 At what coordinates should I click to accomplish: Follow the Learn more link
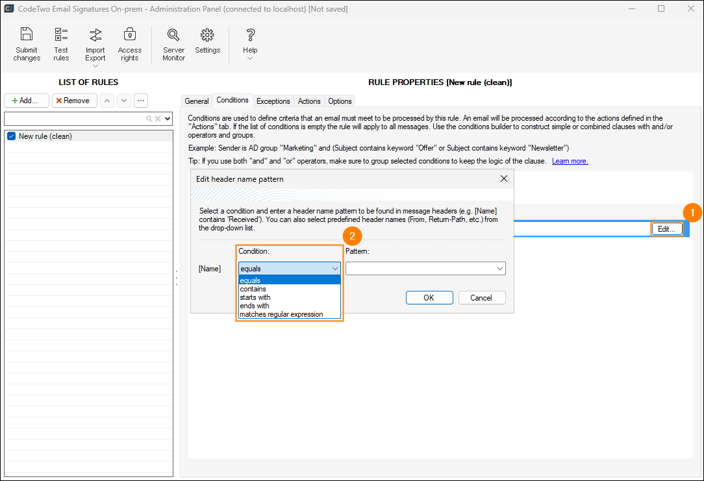coord(570,161)
